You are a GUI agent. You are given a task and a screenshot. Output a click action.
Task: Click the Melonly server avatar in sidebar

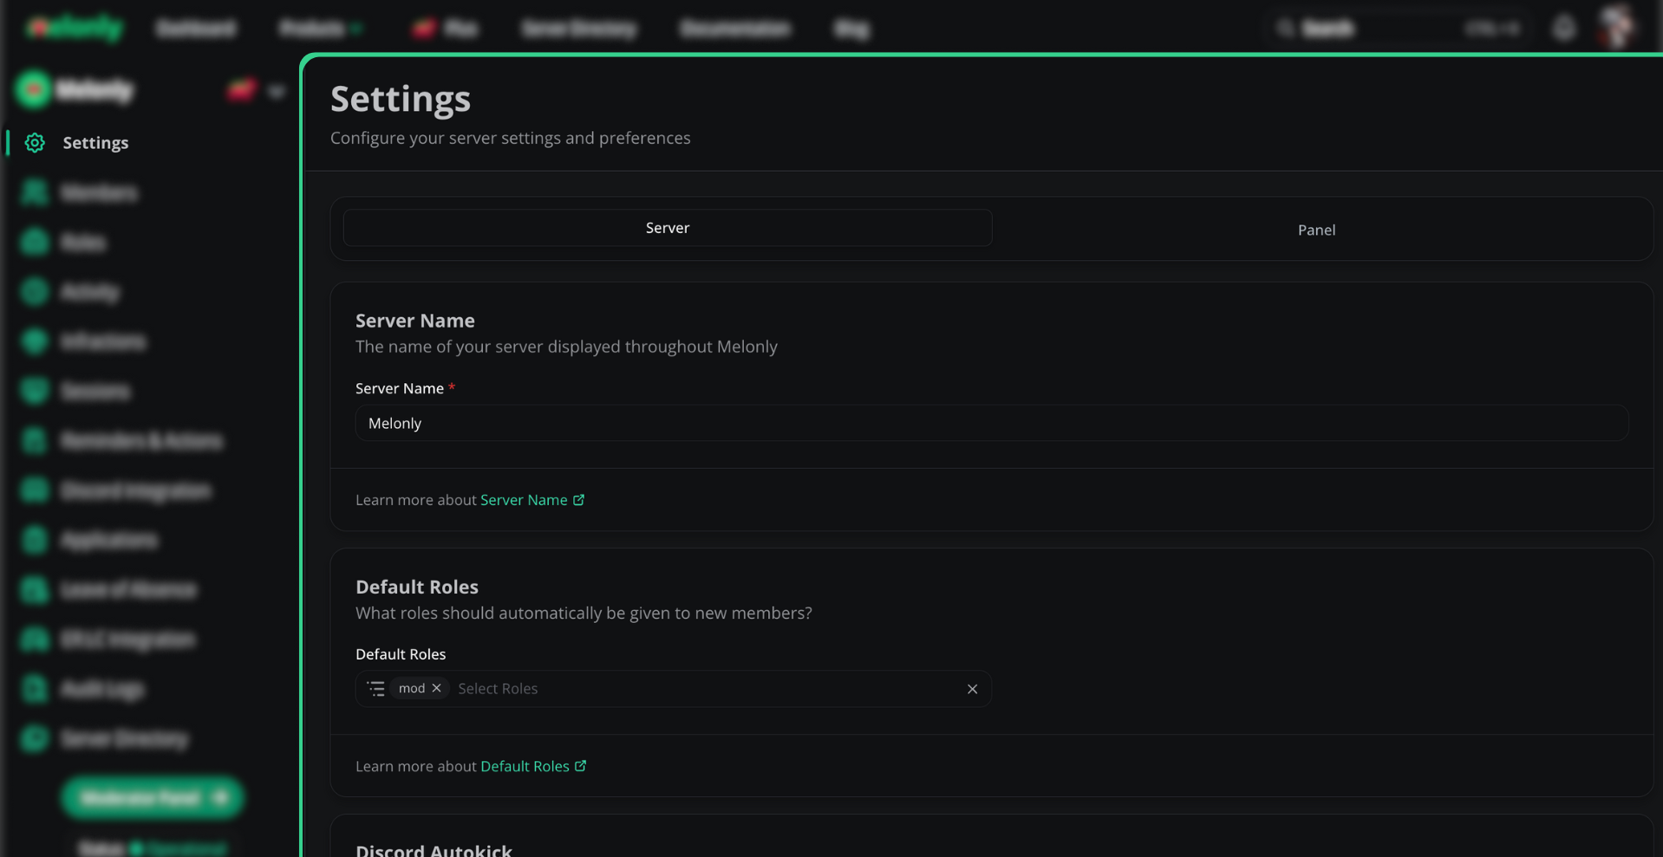[34, 89]
